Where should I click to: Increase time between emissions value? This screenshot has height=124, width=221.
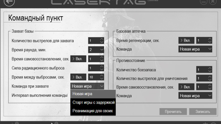102,76
